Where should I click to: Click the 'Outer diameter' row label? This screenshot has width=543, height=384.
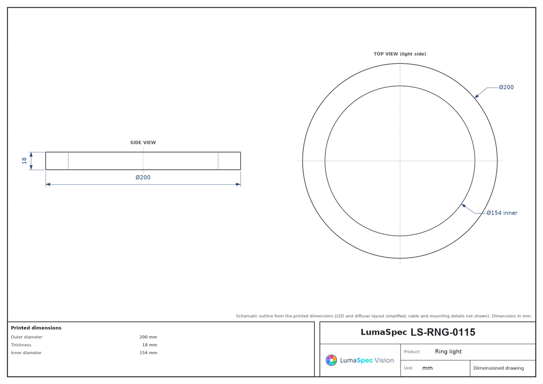coord(27,337)
